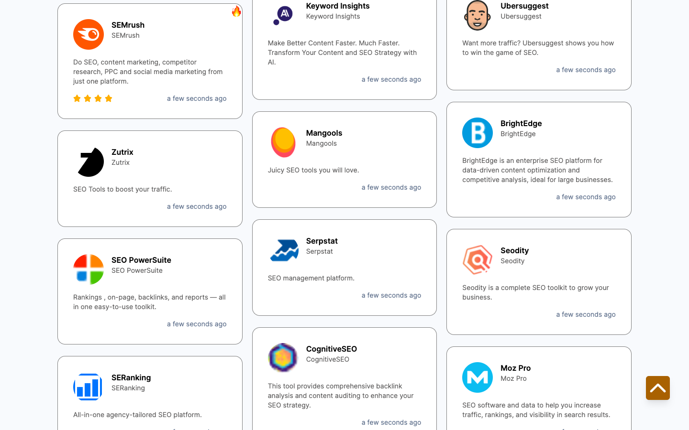Image resolution: width=689 pixels, height=430 pixels.
Task: Click the Serpstat blue arrow logo
Action: pyautogui.click(x=283, y=250)
